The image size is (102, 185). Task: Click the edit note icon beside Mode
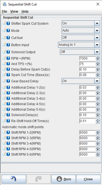(x=4, y=30)
